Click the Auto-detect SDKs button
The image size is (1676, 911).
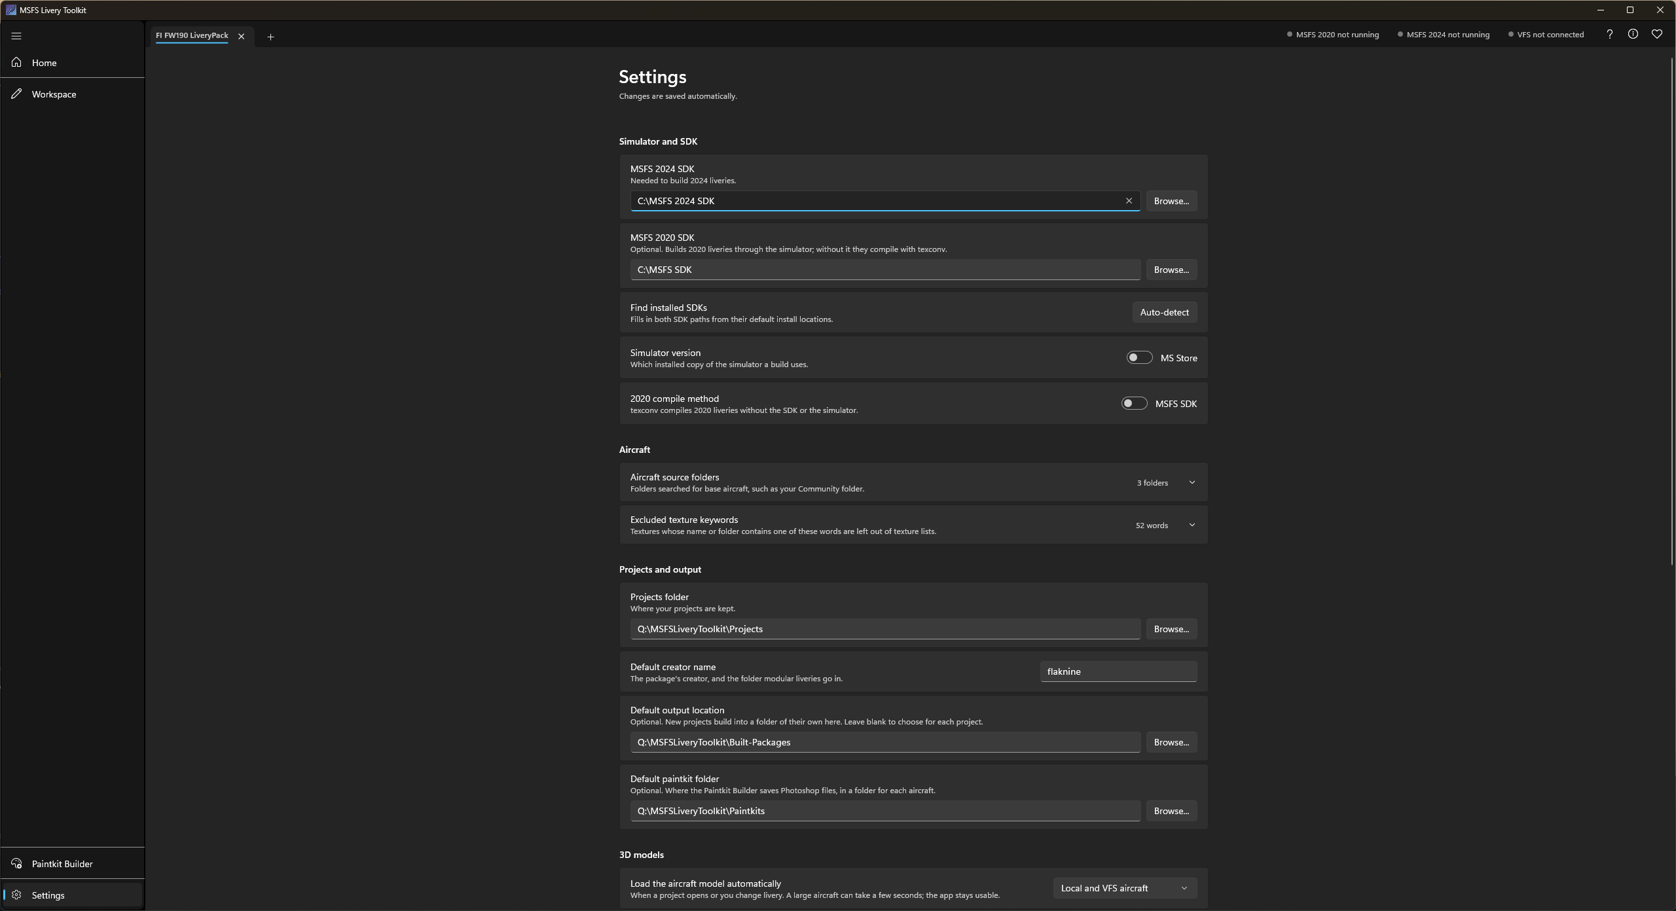click(x=1165, y=312)
